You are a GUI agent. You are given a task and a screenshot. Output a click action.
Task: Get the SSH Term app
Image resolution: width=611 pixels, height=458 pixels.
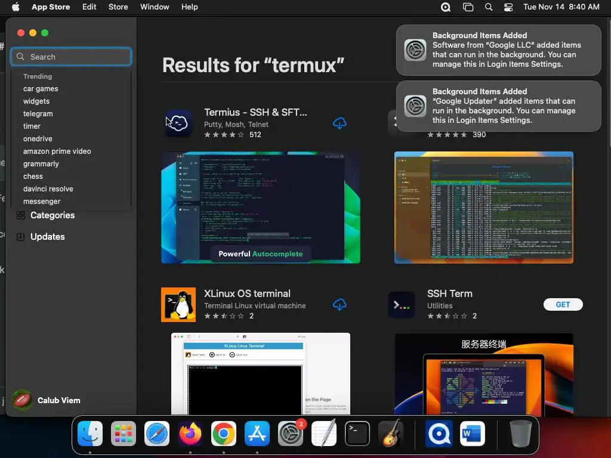pos(563,305)
